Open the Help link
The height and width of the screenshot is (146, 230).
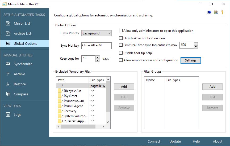[196, 141]
